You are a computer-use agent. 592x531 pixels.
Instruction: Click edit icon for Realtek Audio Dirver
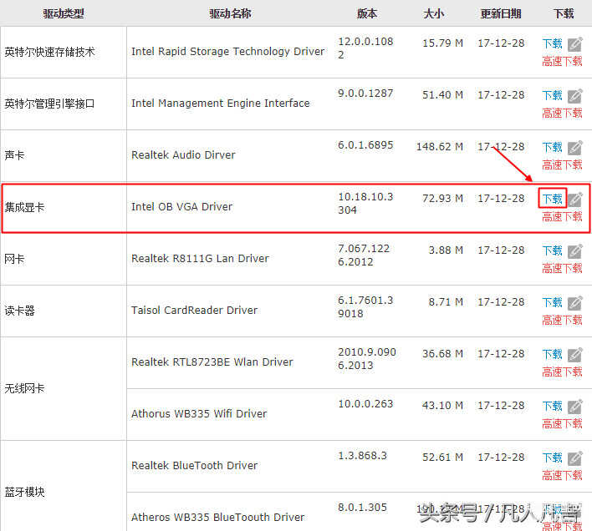575,147
